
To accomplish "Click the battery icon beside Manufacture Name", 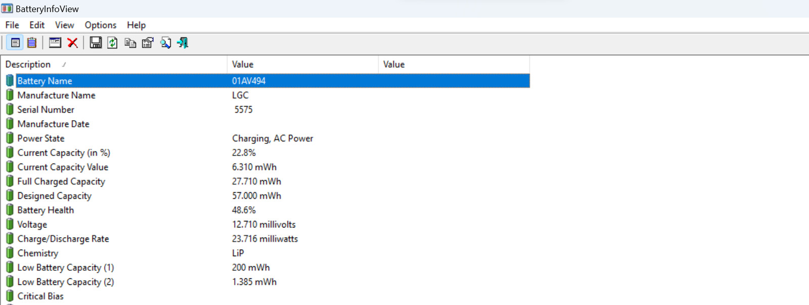I will pos(10,95).
